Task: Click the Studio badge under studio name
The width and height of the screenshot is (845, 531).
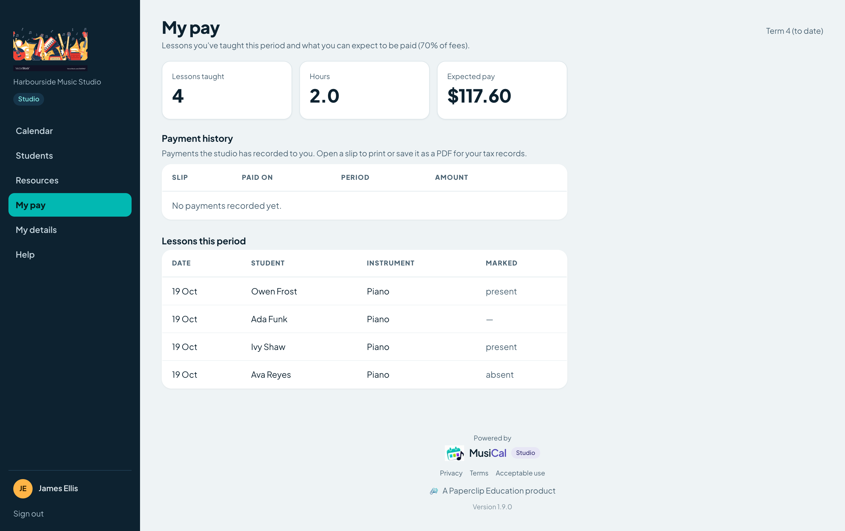Action: (x=29, y=99)
